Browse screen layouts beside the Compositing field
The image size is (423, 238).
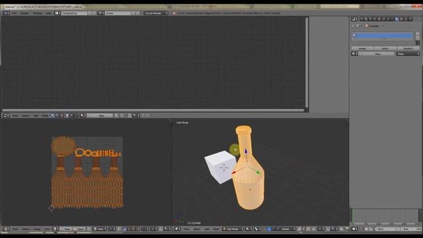click(x=58, y=13)
